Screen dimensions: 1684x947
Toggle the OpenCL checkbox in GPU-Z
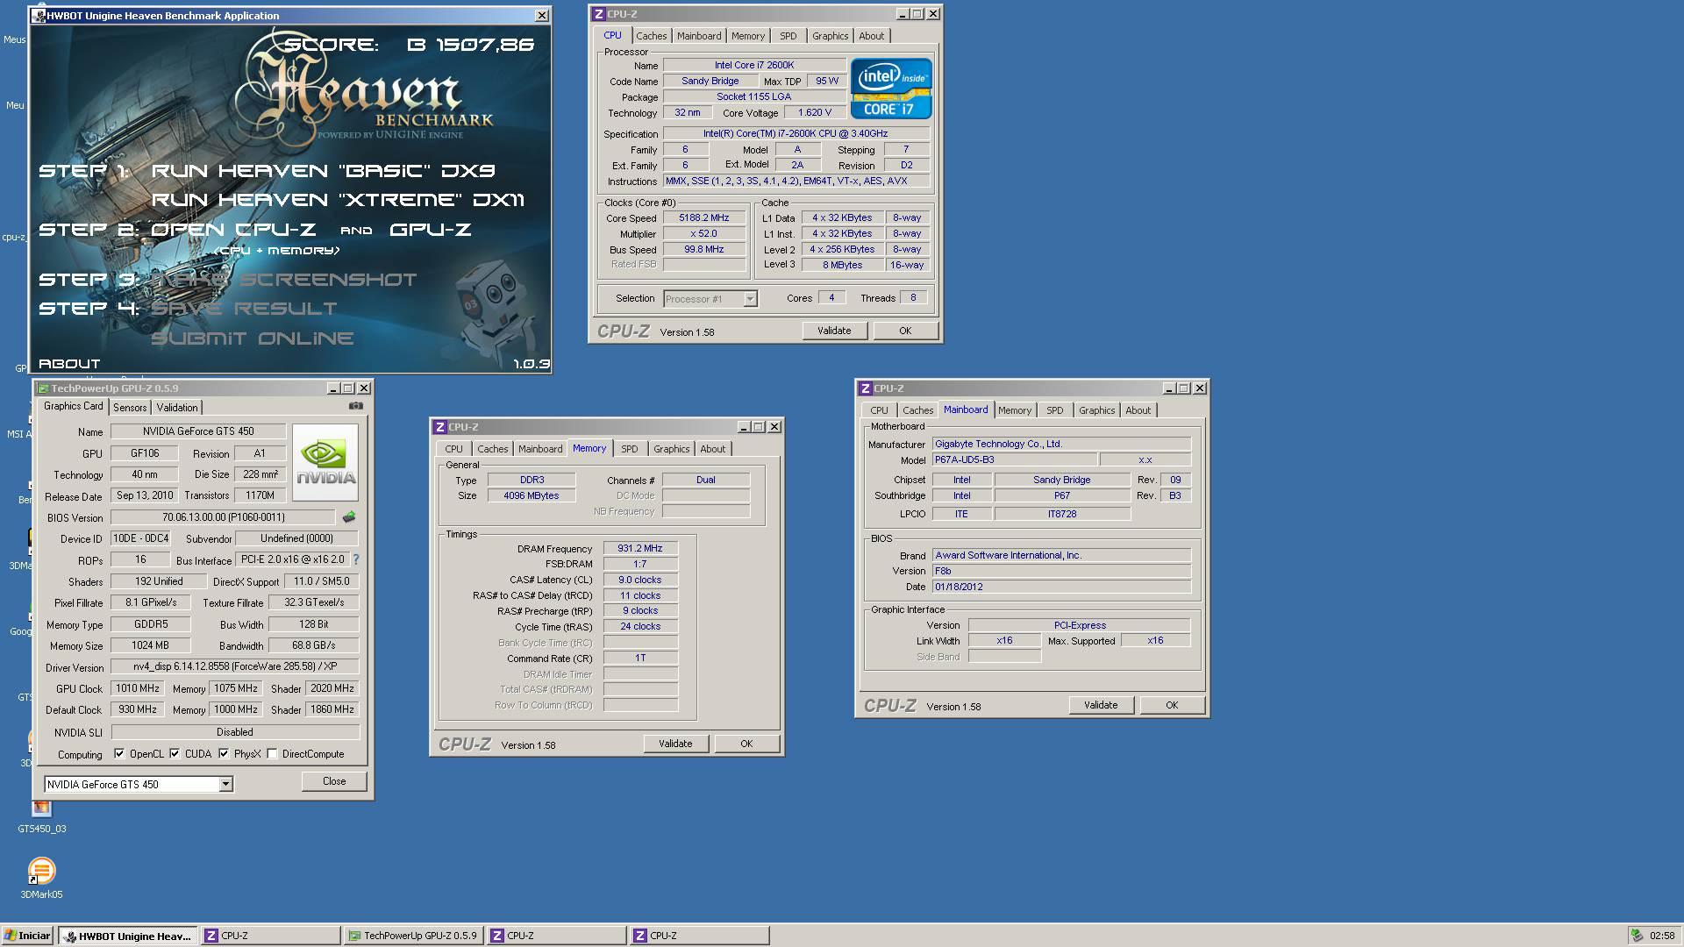pos(119,754)
